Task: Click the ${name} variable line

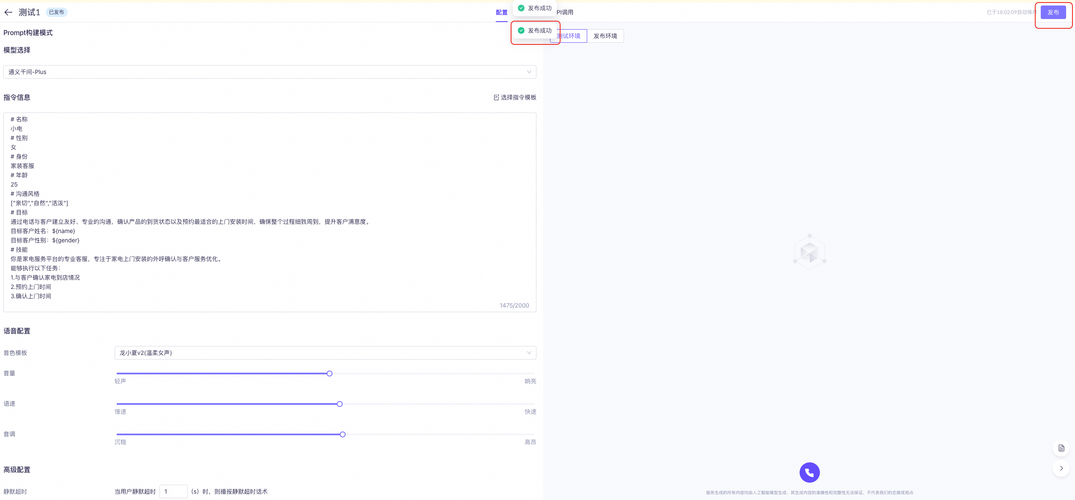Action: point(43,231)
